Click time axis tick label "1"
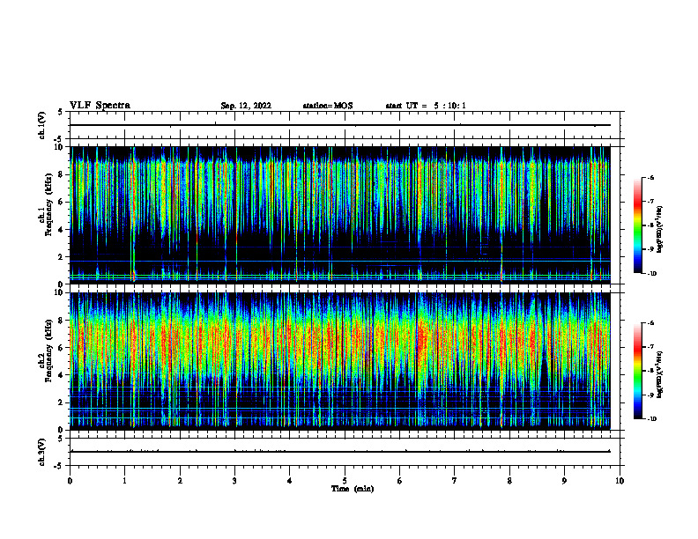This screenshot has height=539, width=698. (x=124, y=481)
